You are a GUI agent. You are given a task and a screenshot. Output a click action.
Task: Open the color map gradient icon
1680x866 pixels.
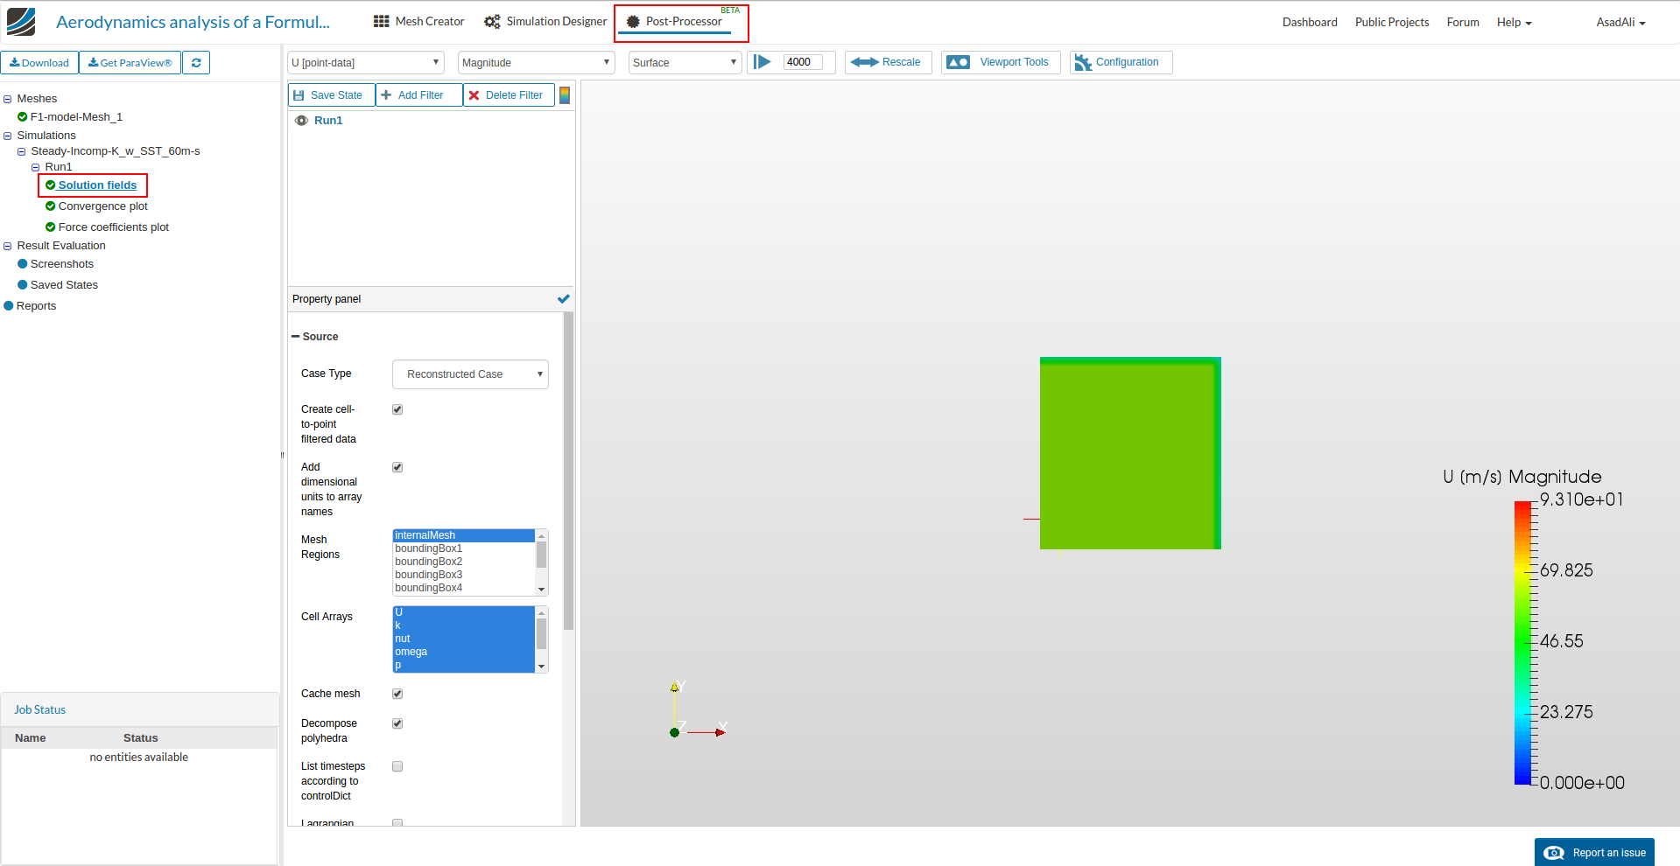tap(565, 95)
